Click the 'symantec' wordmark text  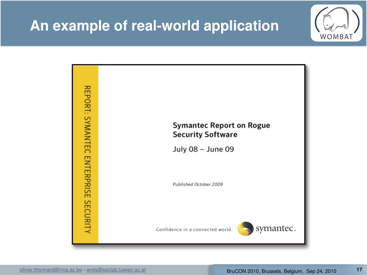276,228
